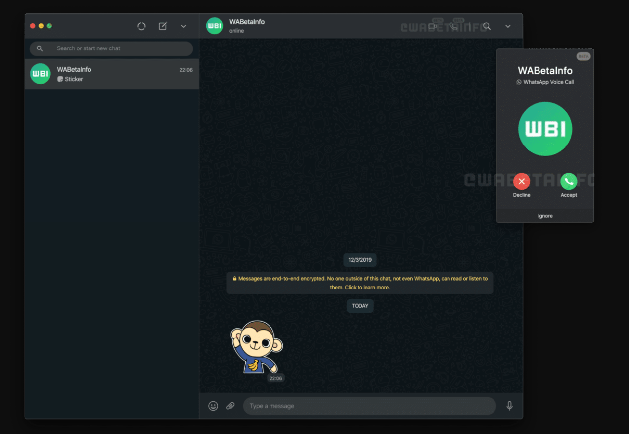
Task: Decline the incoming voice call
Action: [521, 181]
